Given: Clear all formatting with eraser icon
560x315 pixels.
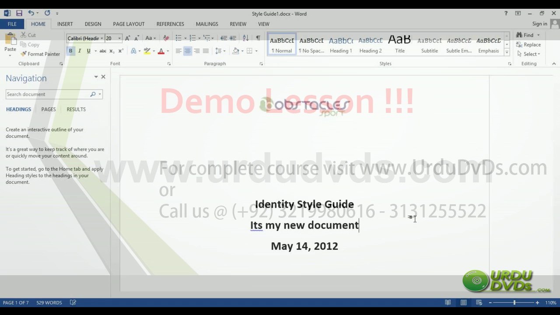Looking at the screenshot, I should click(166, 38).
